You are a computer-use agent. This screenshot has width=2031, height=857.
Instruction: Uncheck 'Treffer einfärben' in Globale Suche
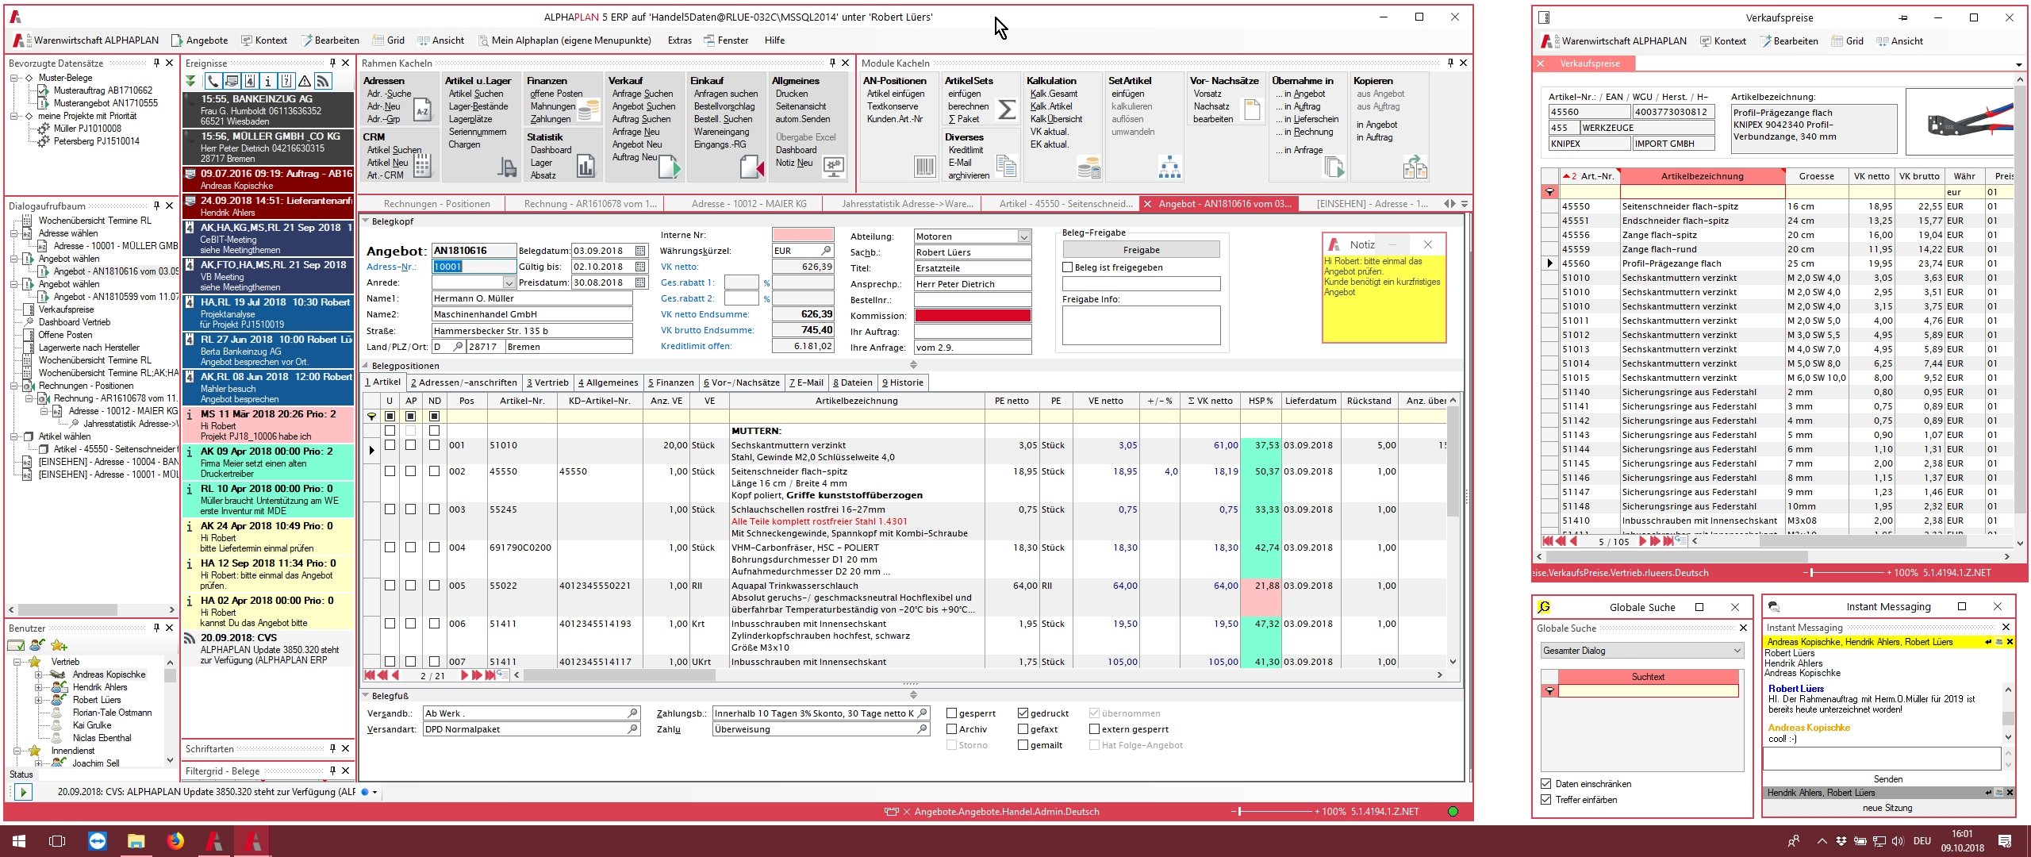(1545, 800)
